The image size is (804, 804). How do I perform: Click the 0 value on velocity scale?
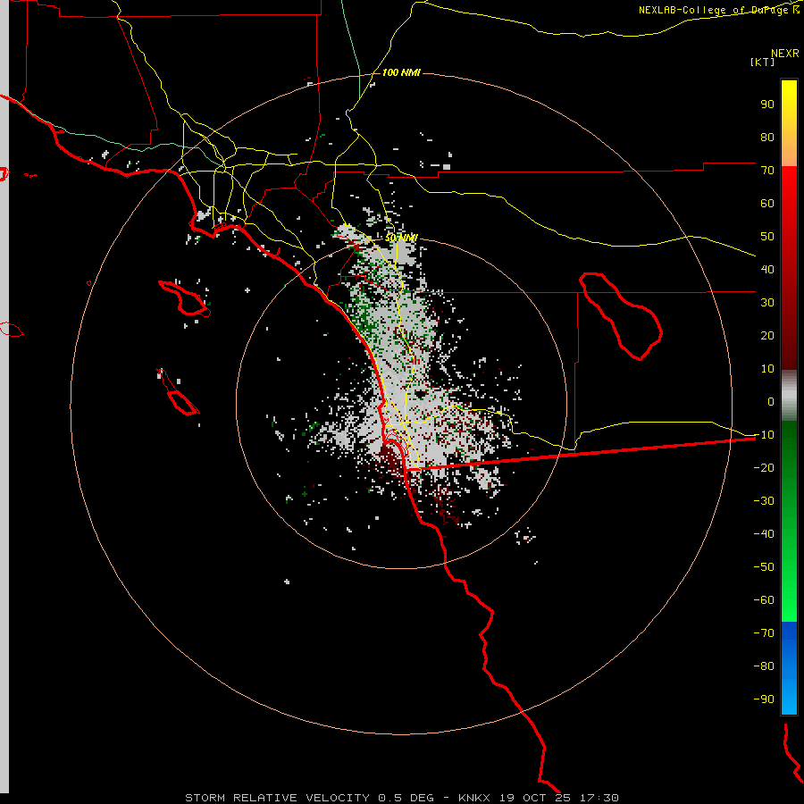coord(771,401)
